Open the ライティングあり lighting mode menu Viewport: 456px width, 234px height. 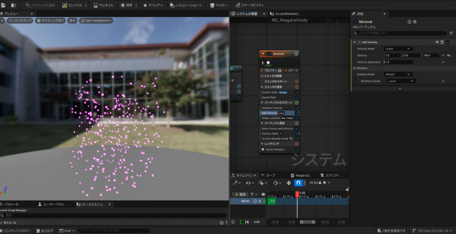pos(51,20)
